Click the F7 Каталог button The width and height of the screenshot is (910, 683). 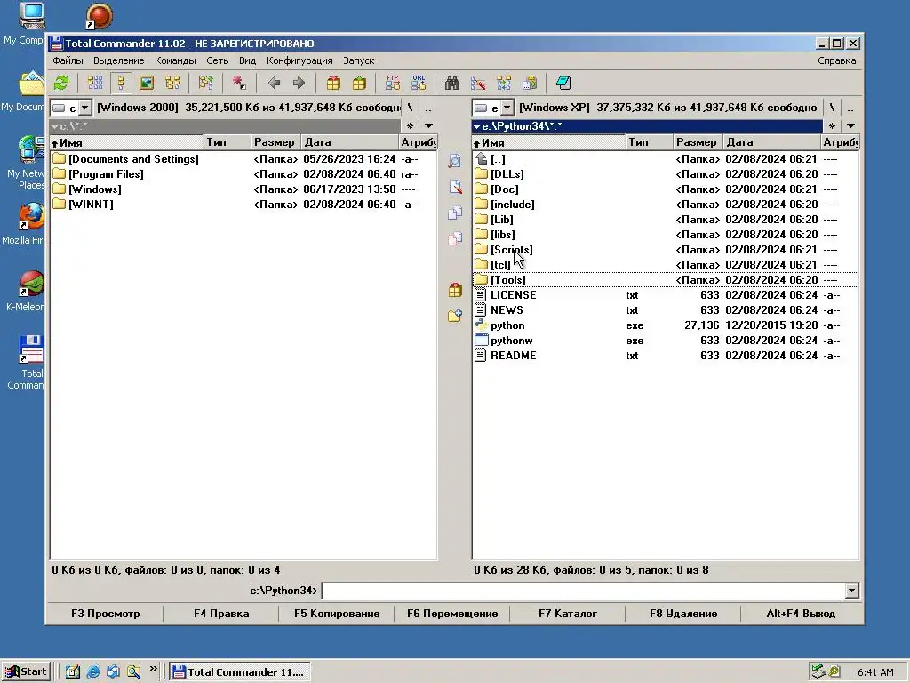pyautogui.click(x=568, y=614)
